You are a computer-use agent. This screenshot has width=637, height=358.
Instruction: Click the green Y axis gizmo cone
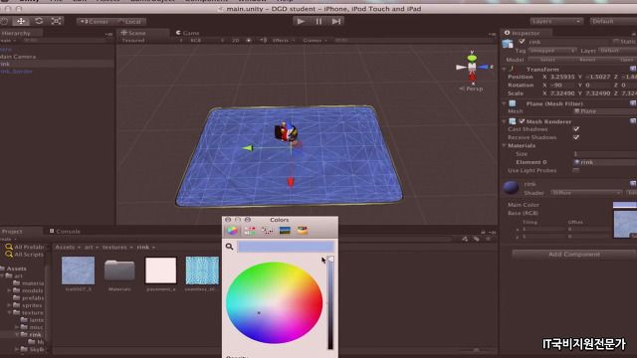[472, 58]
